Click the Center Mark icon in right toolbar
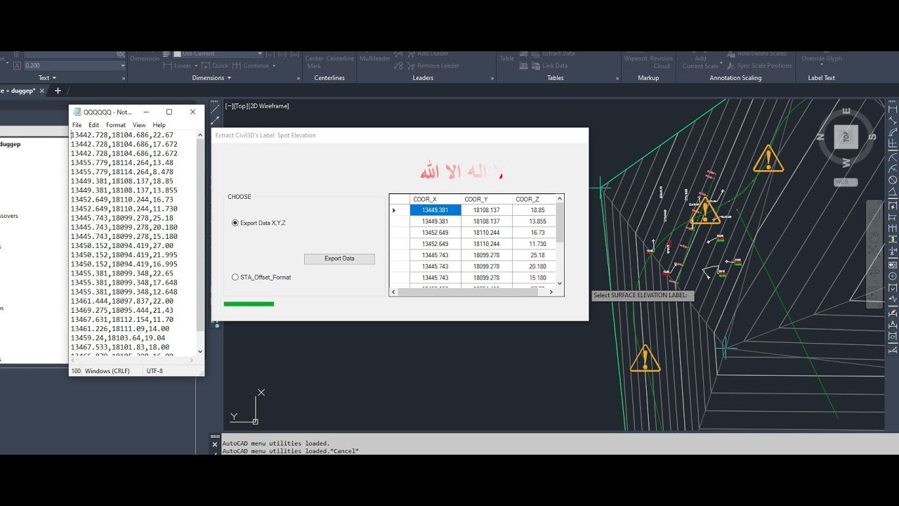The height and width of the screenshot is (506, 899). click(x=893, y=276)
